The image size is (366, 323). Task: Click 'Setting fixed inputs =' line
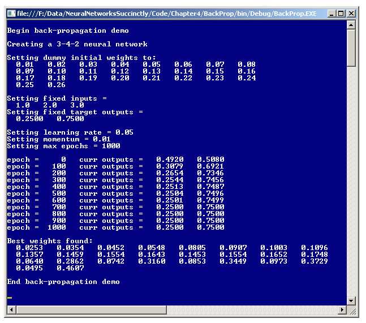click(57, 98)
